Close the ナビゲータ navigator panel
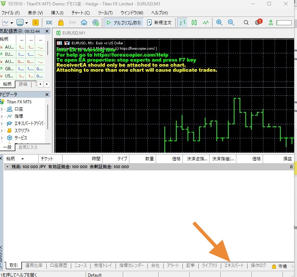This screenshot has width=297, height=277. tap(47, 94)
